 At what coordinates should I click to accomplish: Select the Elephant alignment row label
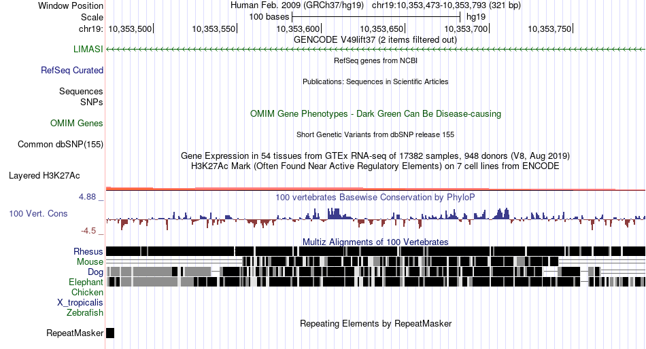tap(86, 282)
